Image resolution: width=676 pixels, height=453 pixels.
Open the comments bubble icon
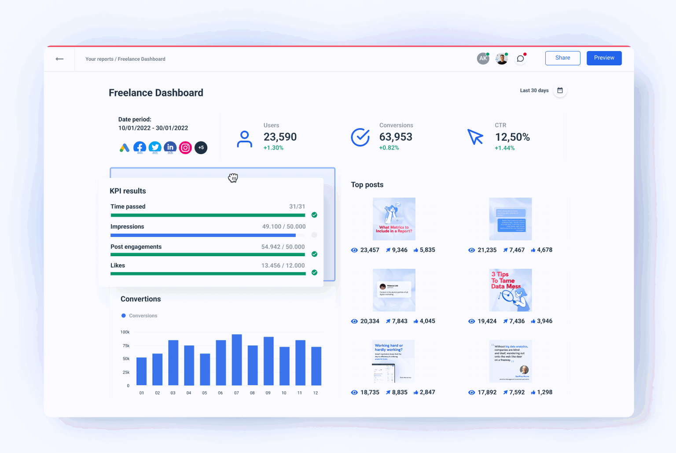[521, 58]
